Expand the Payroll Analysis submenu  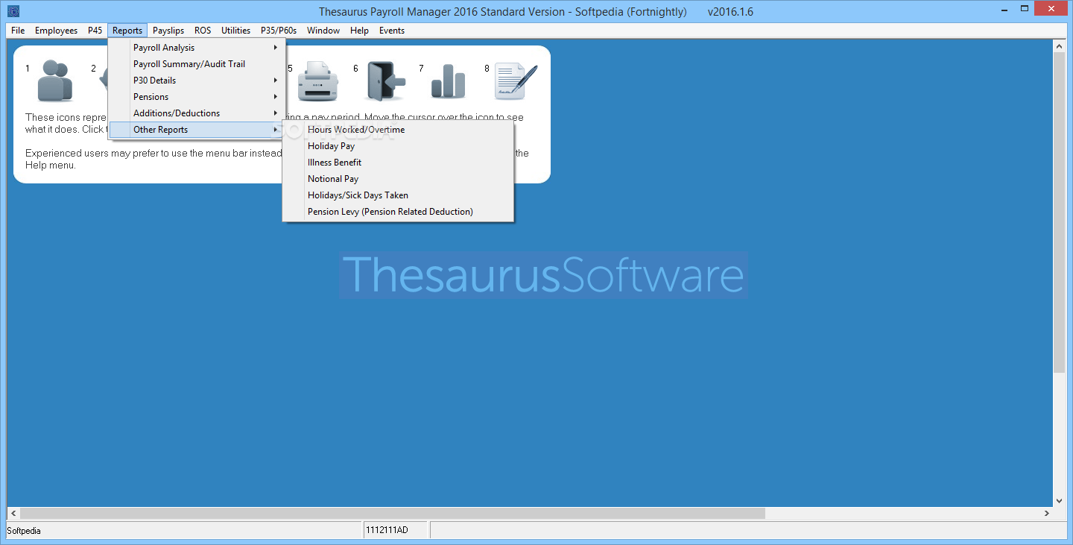[x=197, y=48]
